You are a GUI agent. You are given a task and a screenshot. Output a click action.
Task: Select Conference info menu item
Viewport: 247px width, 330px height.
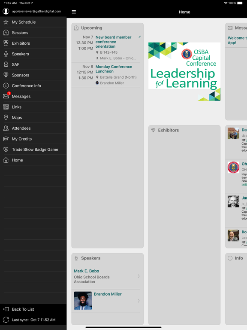33,86
